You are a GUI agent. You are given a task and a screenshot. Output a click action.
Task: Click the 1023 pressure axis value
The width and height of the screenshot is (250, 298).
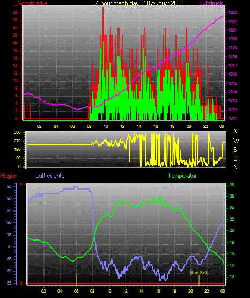click(x=232, y=13)
